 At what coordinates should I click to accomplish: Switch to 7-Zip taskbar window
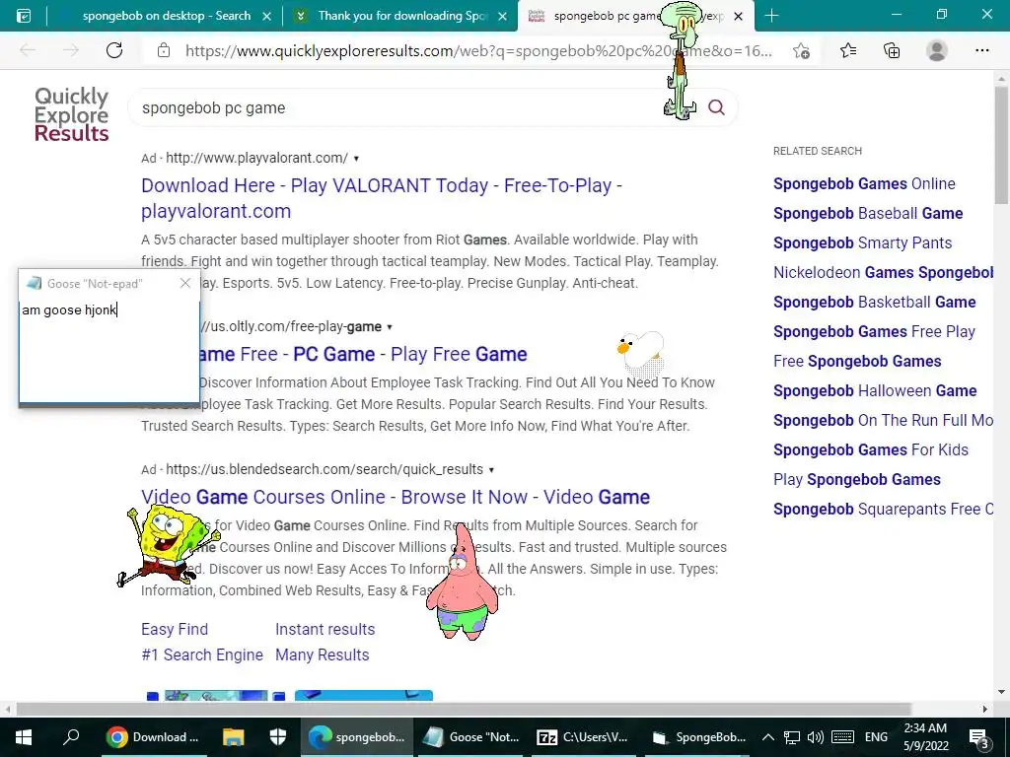click(x=582, y=737)
